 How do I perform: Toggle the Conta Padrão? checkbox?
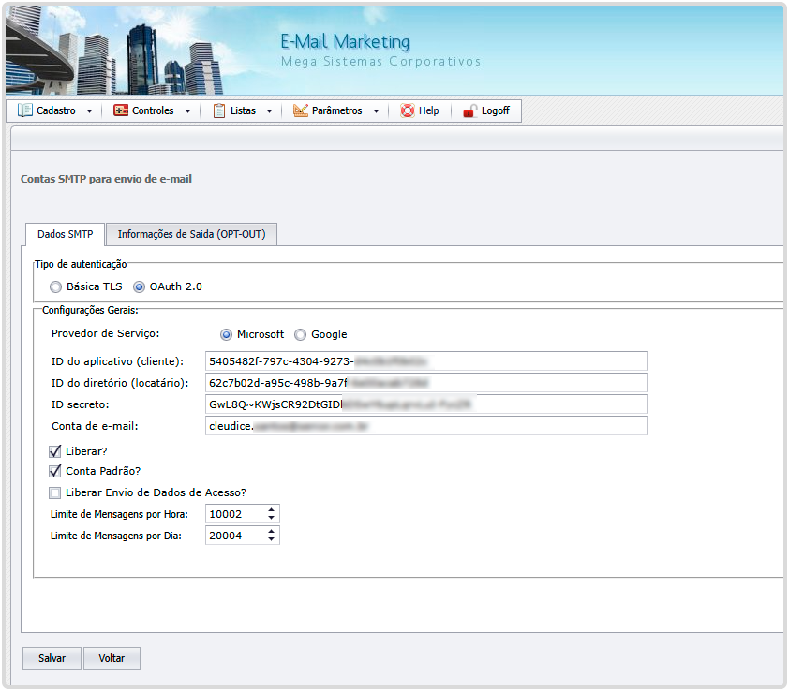coord(55,471)
